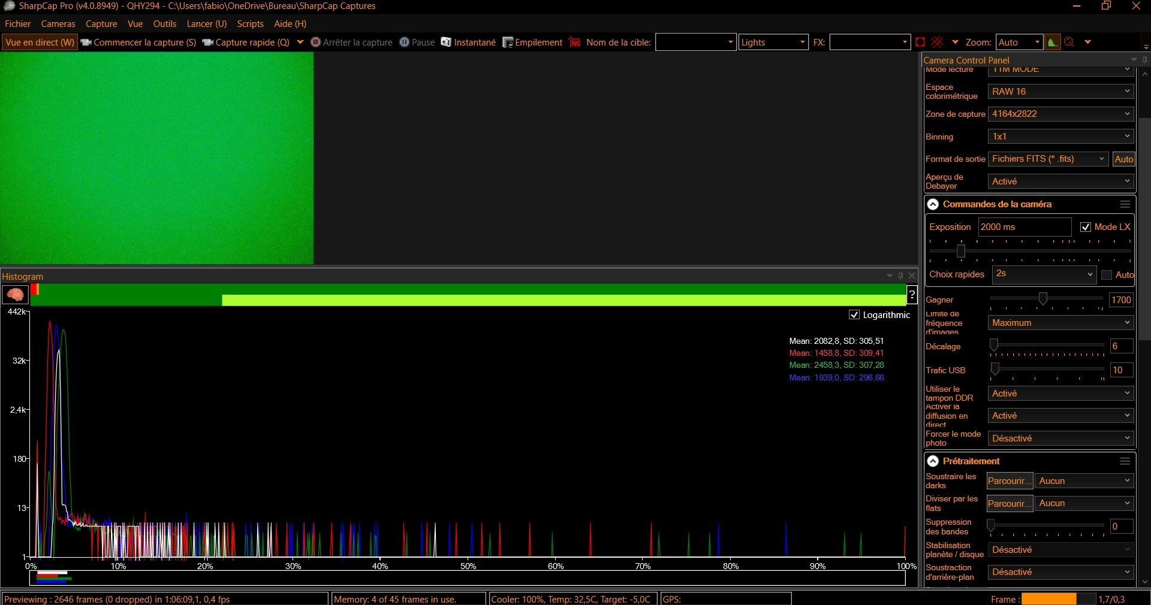Viewport: 1151px width, 605px height.
Task: Toggle the red selection area square icon
Action: [920, 42]
